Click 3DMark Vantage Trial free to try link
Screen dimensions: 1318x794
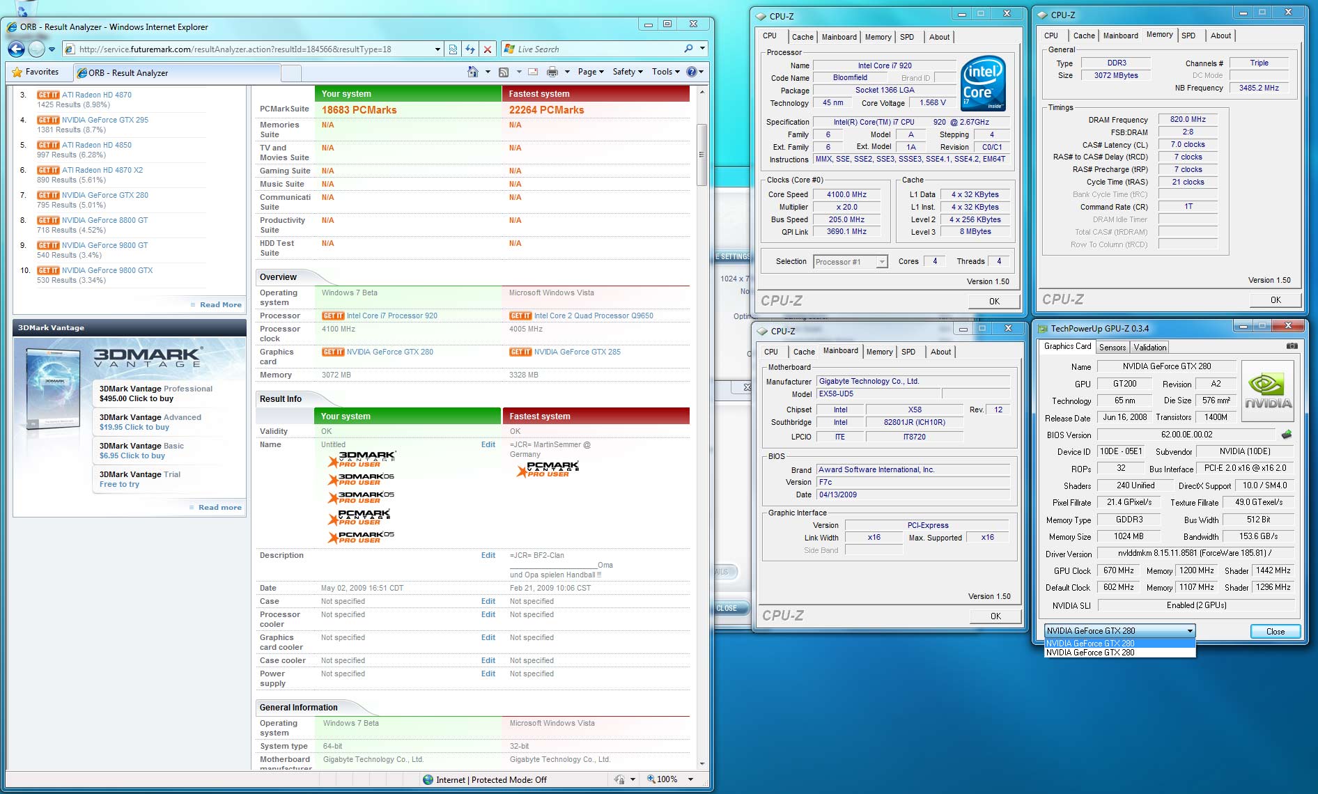[x=119, y=484]
